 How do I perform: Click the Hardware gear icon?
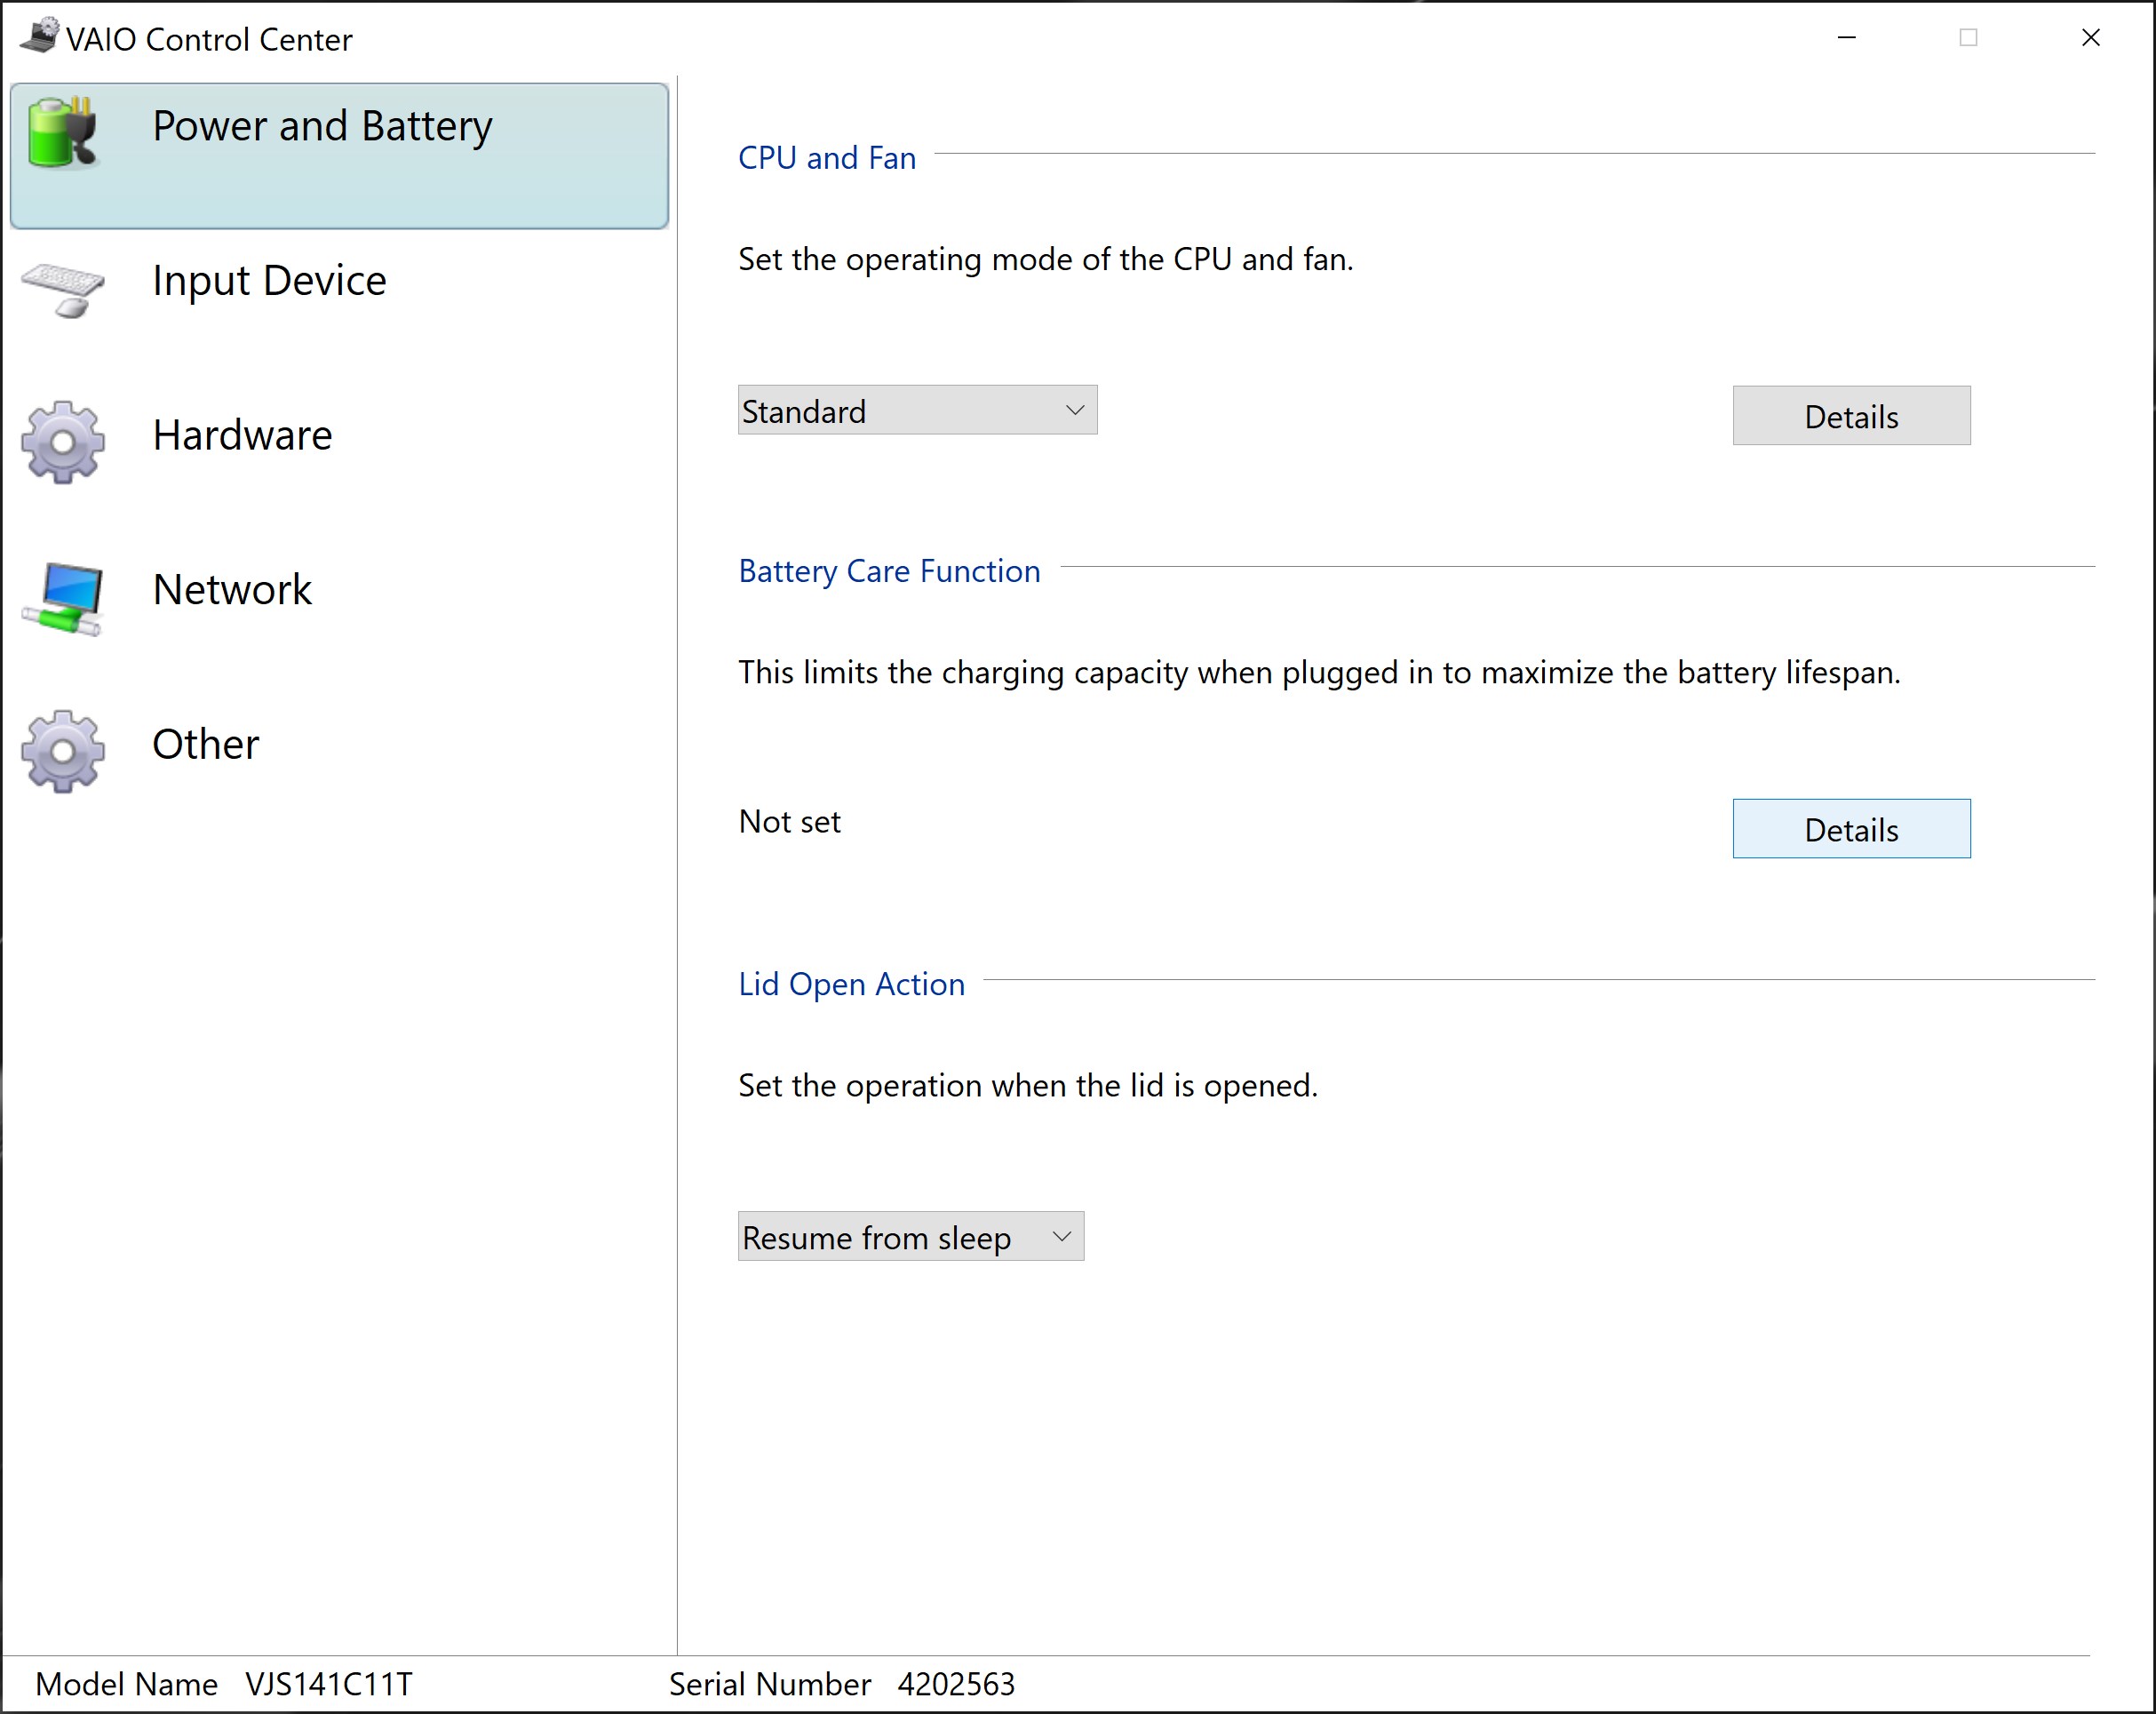pyautogui.click(x=62, y=442)
